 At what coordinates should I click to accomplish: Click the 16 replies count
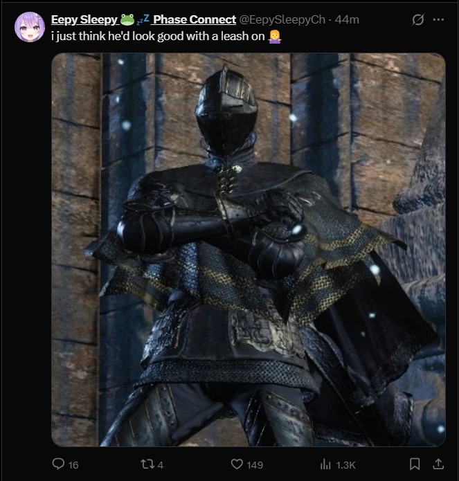pyautogui.click(x=73, y=465)
